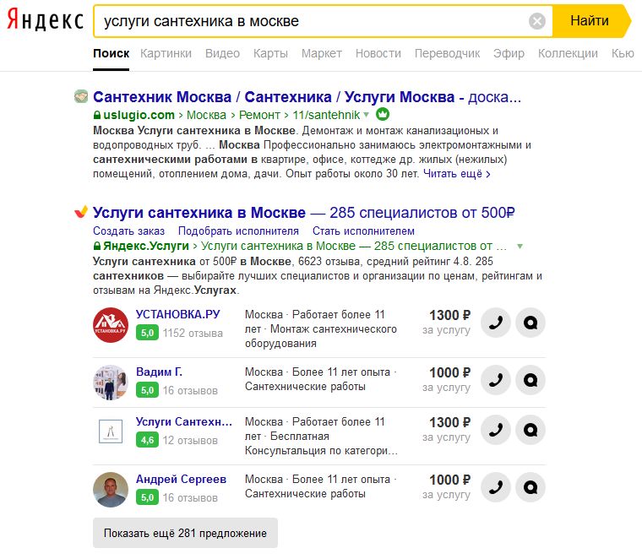The width and height of the screenshot is (642, 559).
Task: Click 1152 отзыва reviews text
Action: 193,333
